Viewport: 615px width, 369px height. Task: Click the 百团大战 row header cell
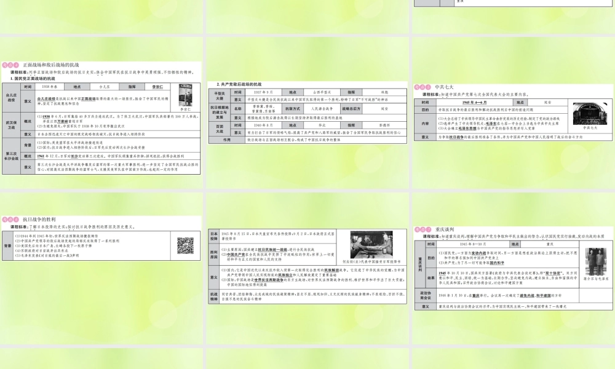pyautogui.click(x=220, y=129)
